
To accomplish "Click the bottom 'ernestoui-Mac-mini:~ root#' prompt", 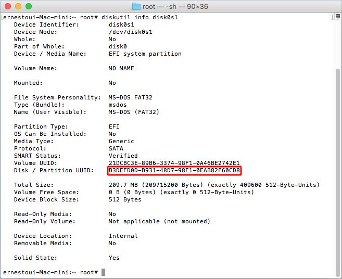I will coord(50,272).
